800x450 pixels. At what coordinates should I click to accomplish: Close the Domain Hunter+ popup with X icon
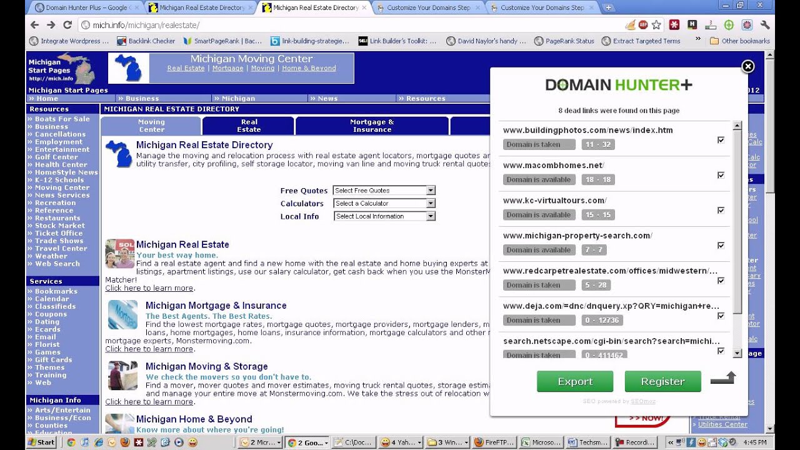747,67
